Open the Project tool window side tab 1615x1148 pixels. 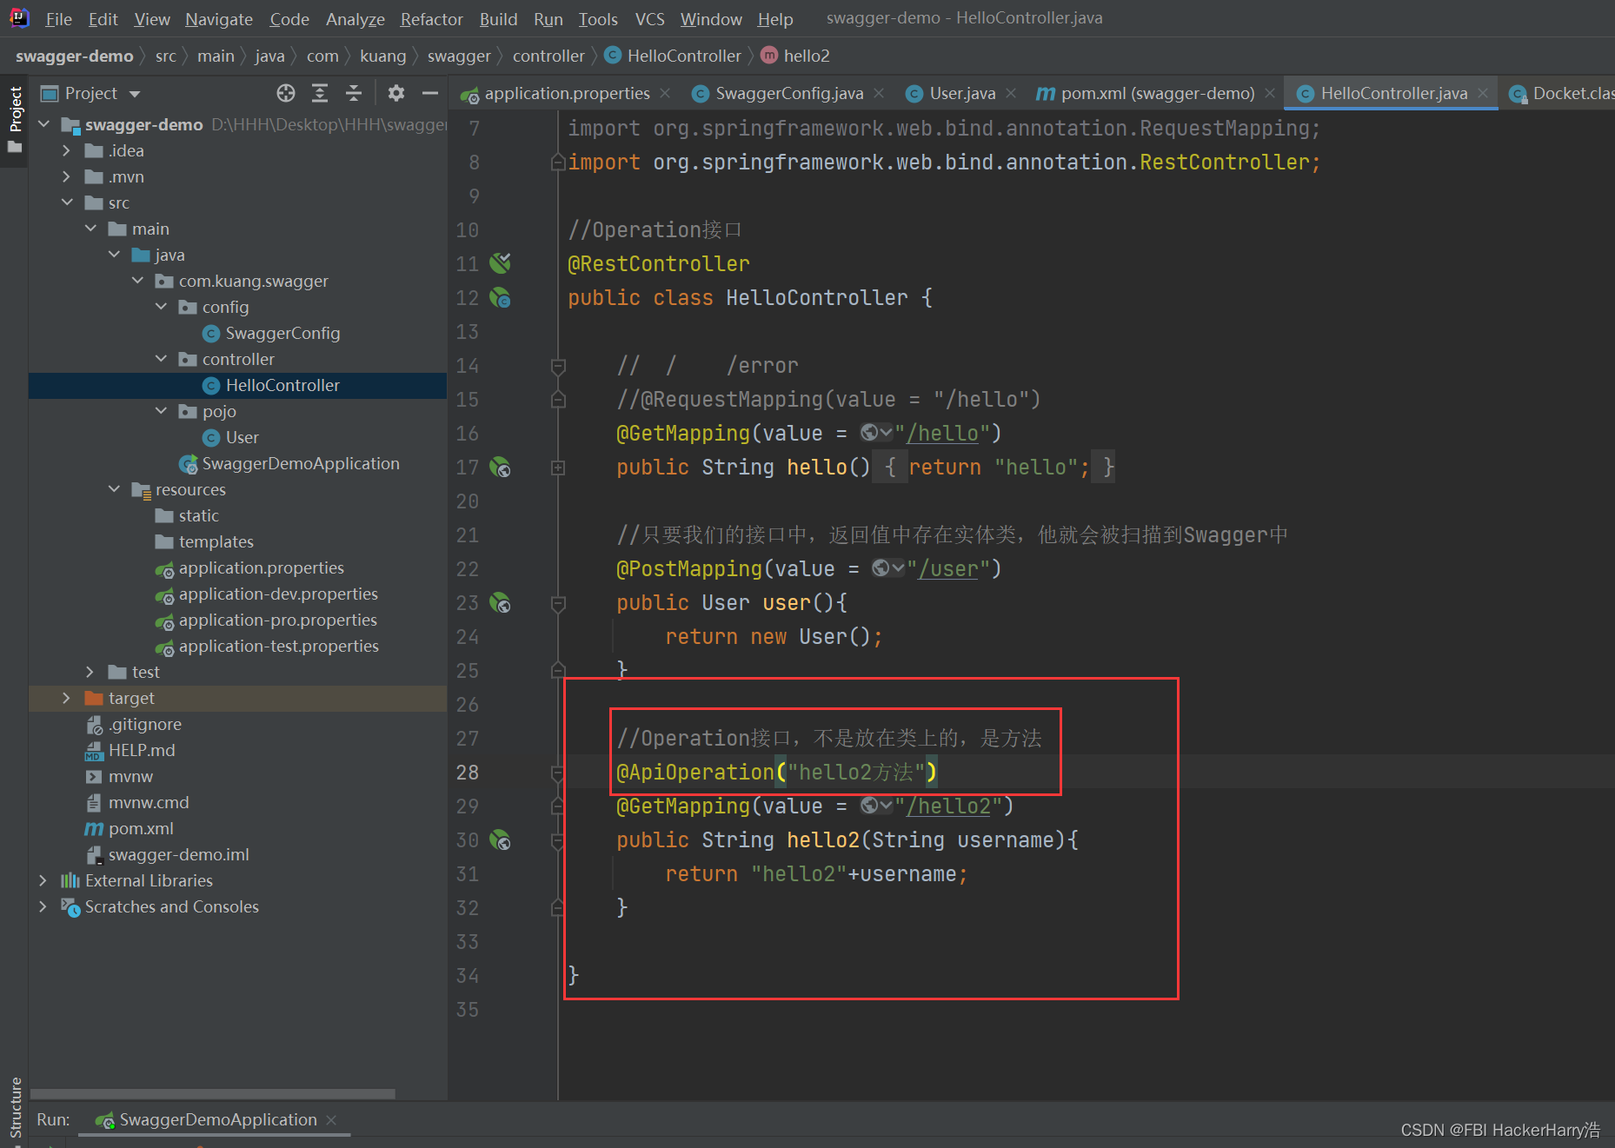tap(15, 119)
